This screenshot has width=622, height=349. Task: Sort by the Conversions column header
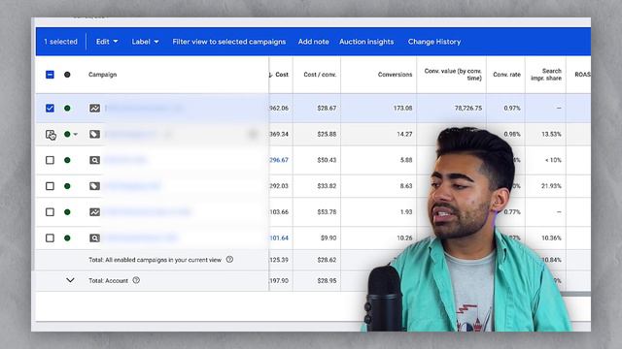pyautogui.click(x=395, y=75)
